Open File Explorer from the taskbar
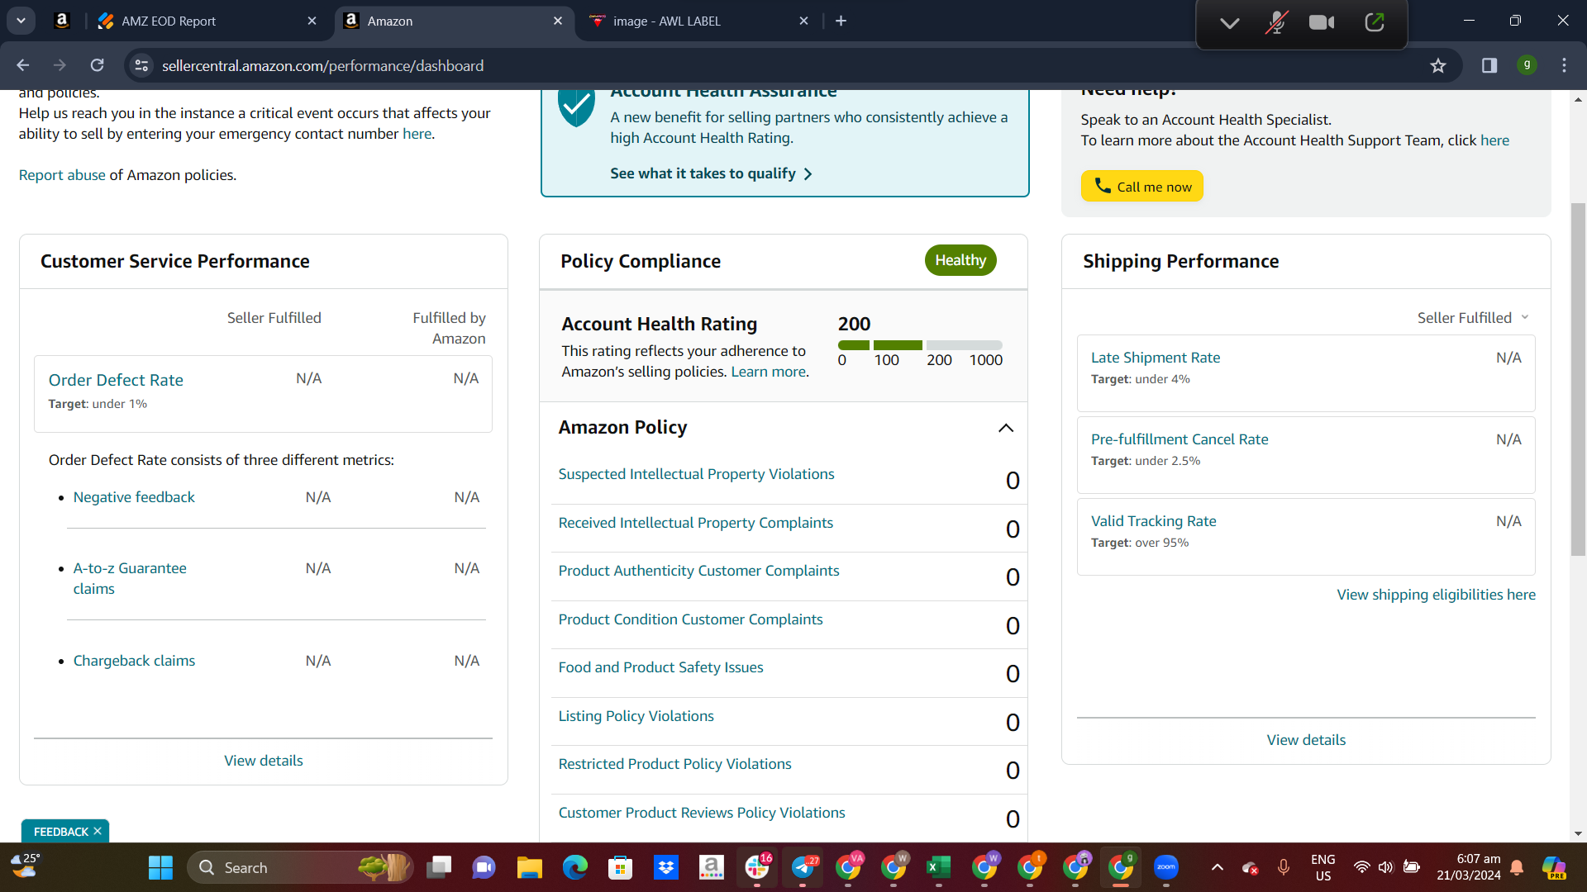 point(529,867)
